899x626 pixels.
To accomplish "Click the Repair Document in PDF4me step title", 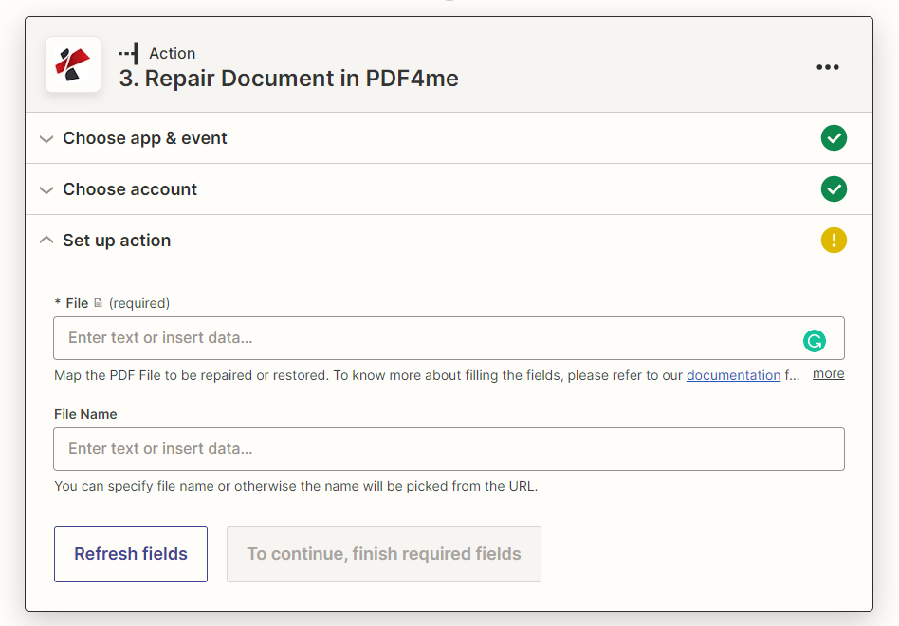I will [288, 78].
